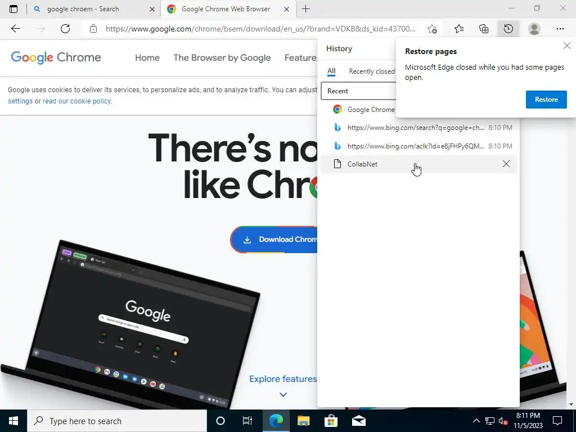Select the All history tab
This screenshot has height=432, width=576.
(331, 71)
